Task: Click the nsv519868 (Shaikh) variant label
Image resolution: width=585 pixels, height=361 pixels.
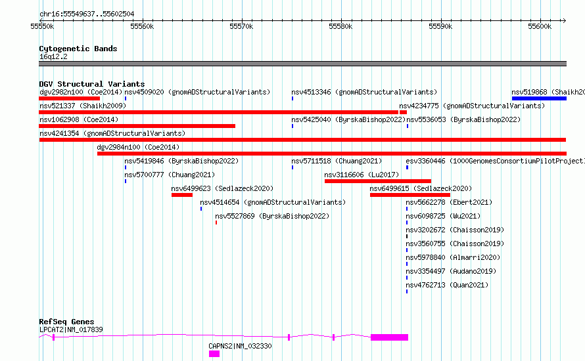Action: click(x=548, y=92)
